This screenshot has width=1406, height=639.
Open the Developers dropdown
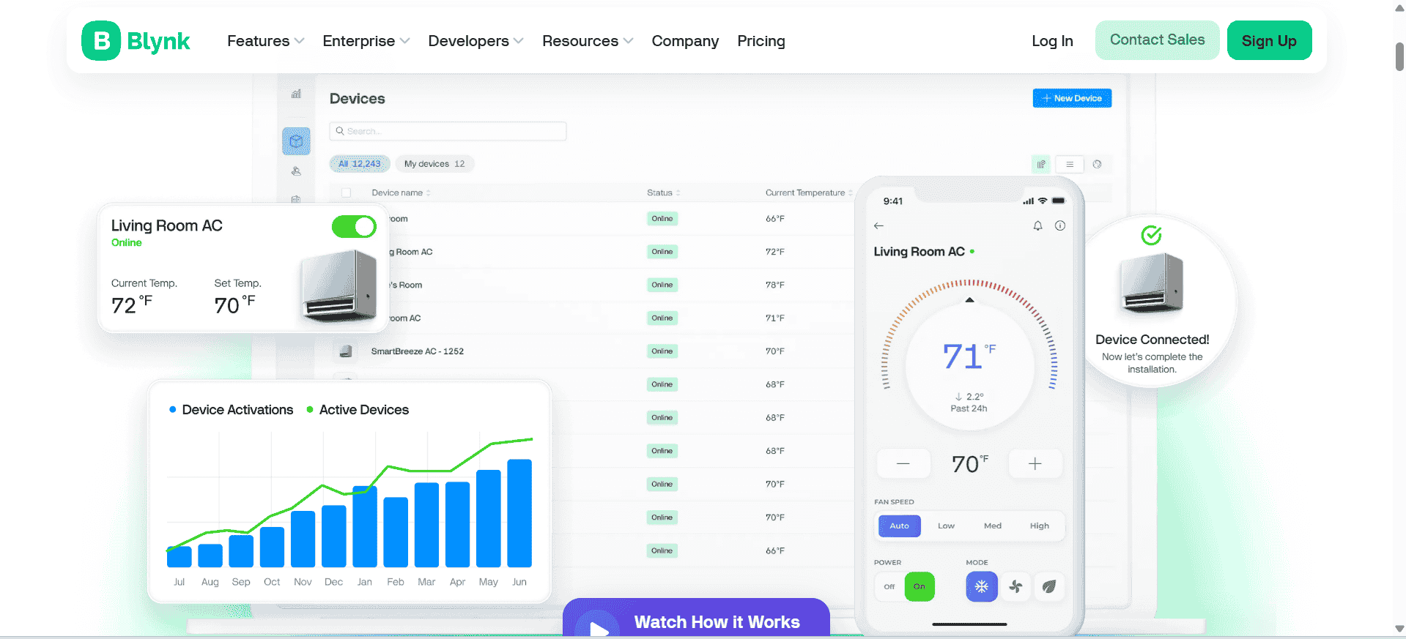point(476,41)
